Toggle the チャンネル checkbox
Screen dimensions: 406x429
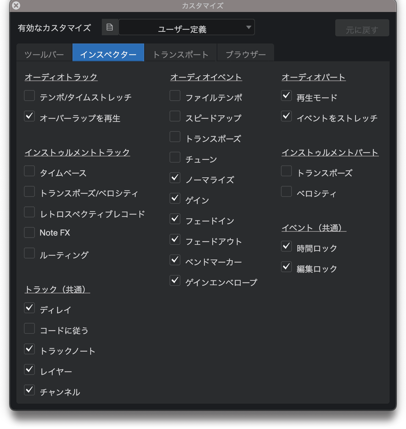click(x=29, y=390)
